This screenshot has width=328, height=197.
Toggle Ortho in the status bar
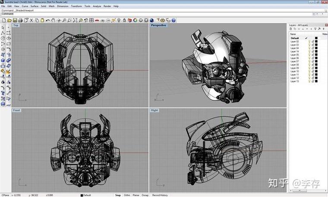click(127, 195)
